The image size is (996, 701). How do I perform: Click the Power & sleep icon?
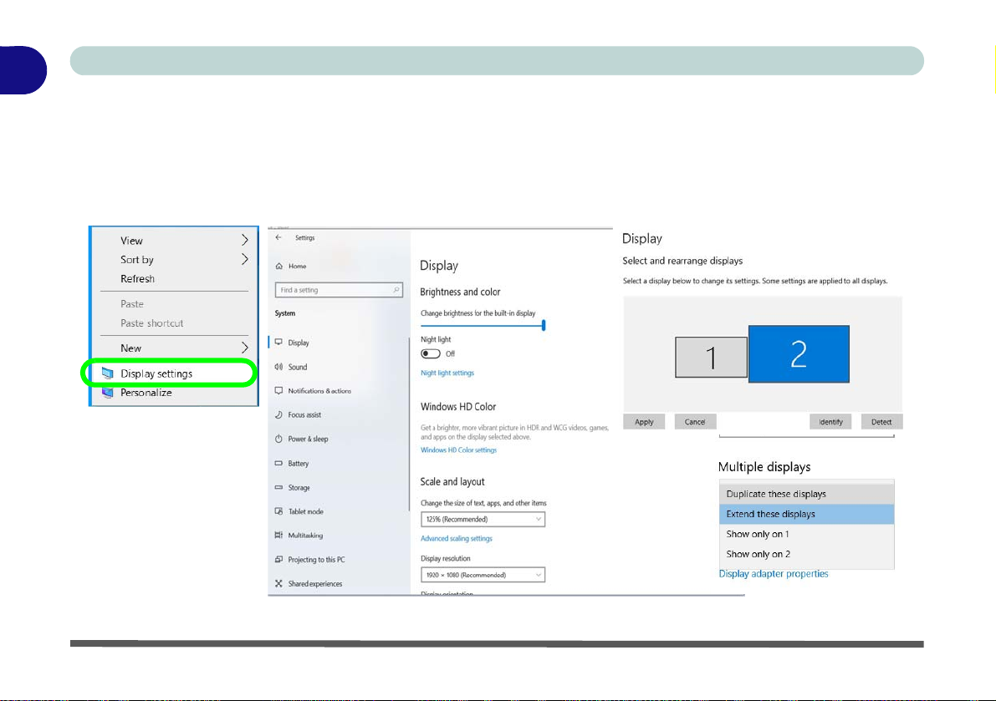278,439
